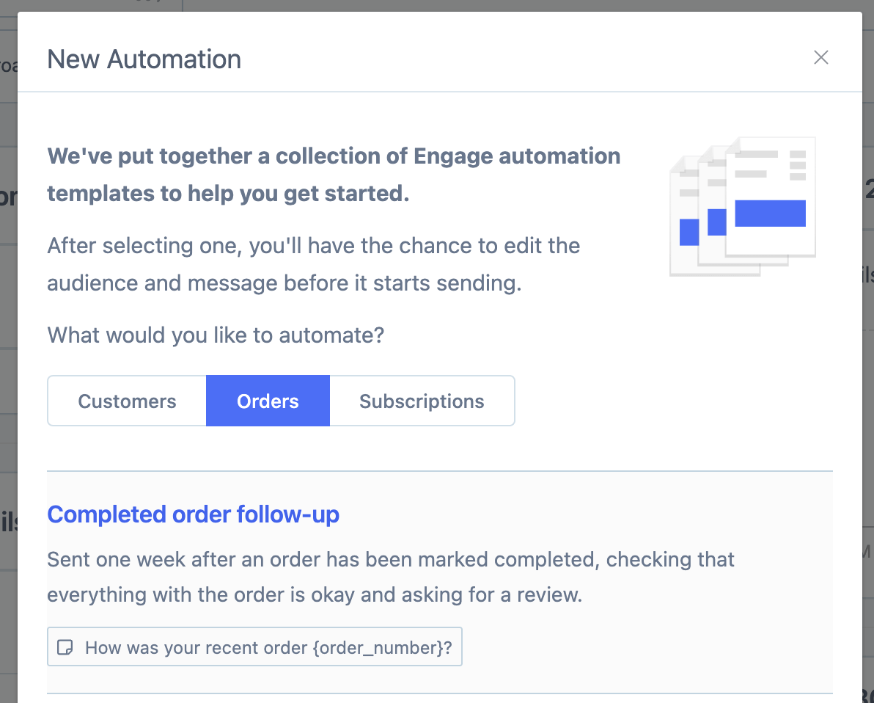This screenshot has width=874, height=703.
Task: Activate the Subscriptions segment option
Action: point(422,401)
